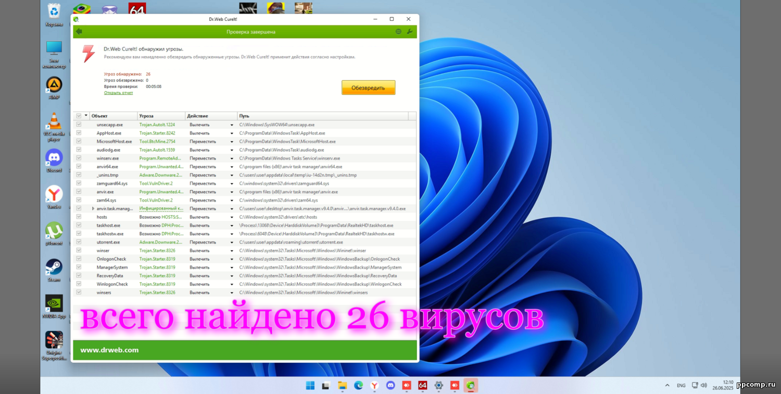Sort by the Путь column header
This screenshot has height=394, width=781.
(x=323, y=116)
